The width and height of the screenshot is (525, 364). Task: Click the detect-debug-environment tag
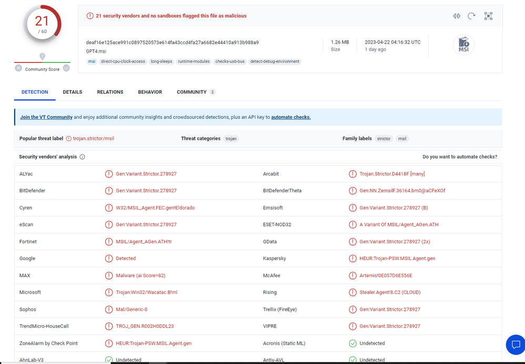(275, 61)
